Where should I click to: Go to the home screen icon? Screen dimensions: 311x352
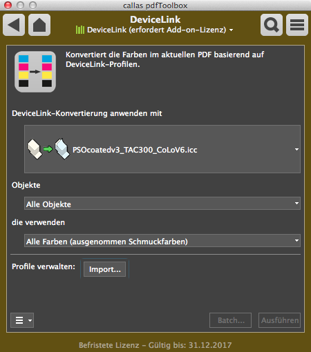click(39, 25)
